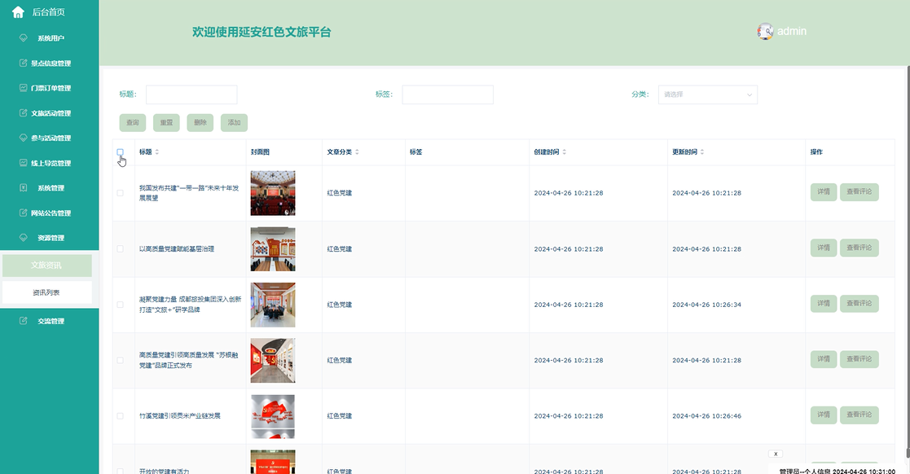Screen dimensions: 910x474
Task: Open 详情 for 以高质量党建赋能基层治理 row
Action: click(824, 248)
